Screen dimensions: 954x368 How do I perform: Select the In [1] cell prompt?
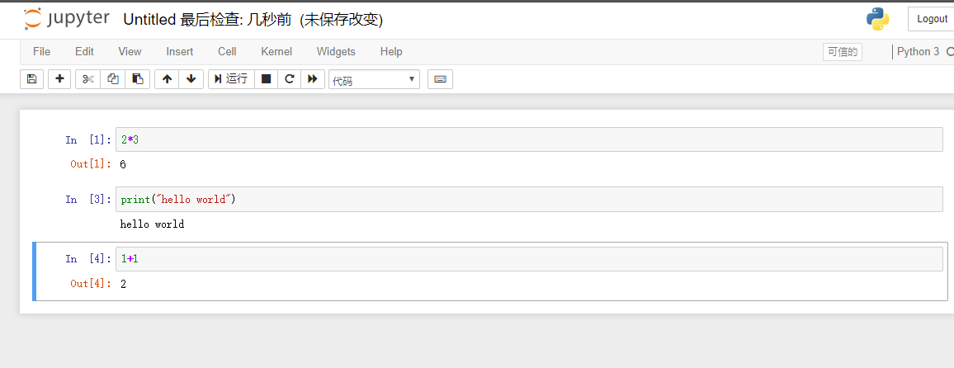(88, 140)
